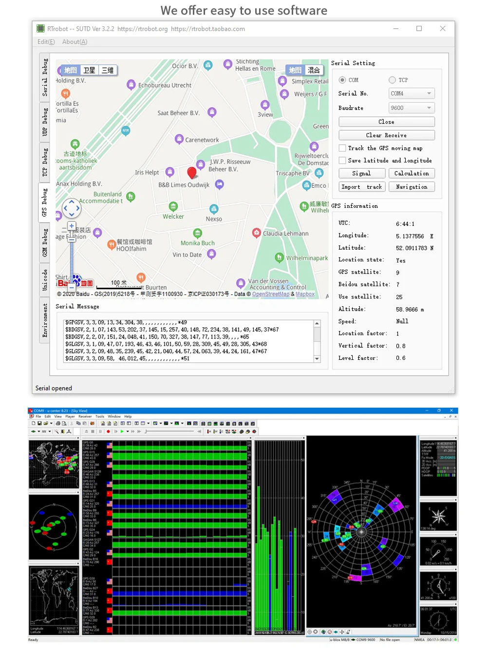This screenshot has height=648, width=487.
Task: Click the Longitude value 5.1377556
Action: 410,236
